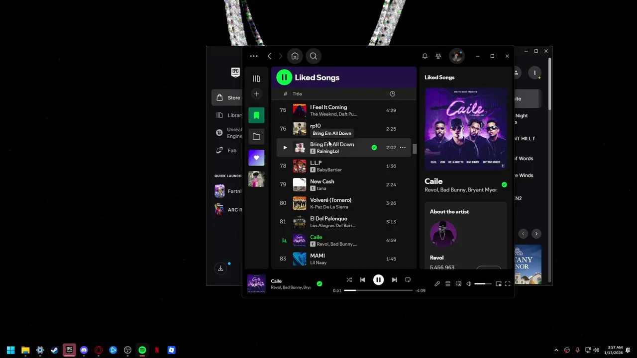
Task: Expand Your Library sidebar
Action: pyautogui.click(x=256, y=79)
